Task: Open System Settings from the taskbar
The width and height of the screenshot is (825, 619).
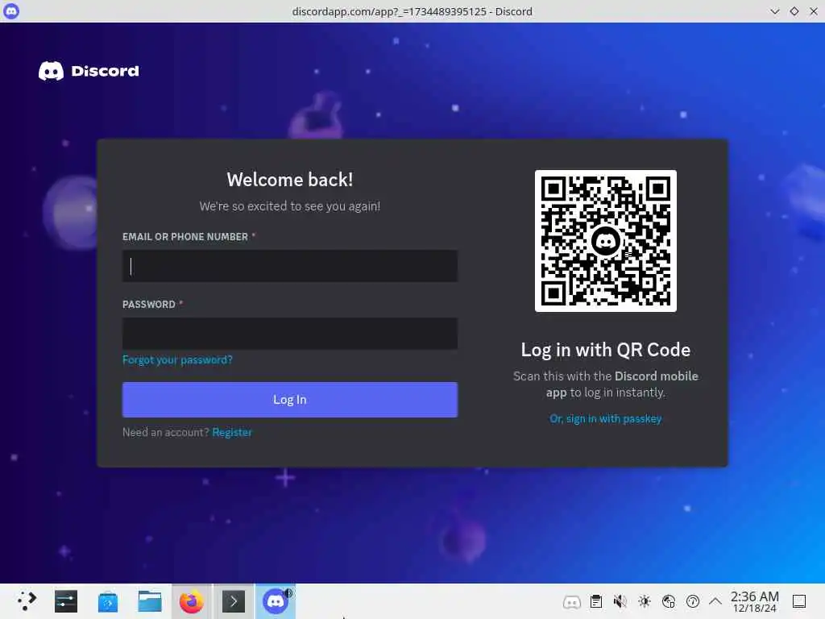Action: click(66, 601)
